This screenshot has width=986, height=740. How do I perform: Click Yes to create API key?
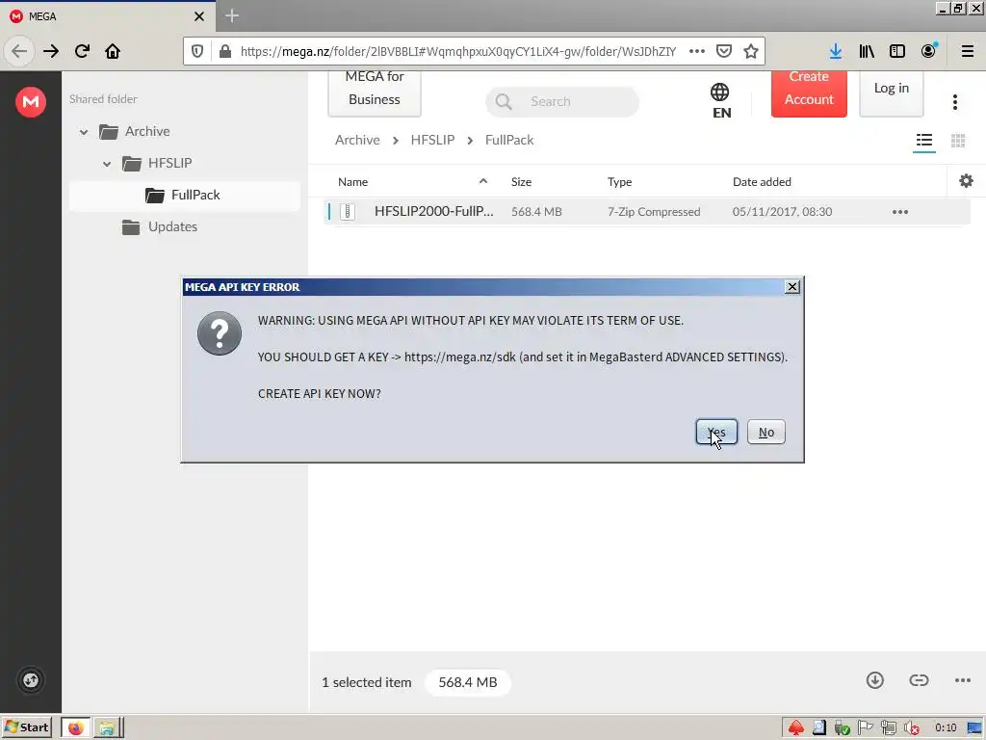(x=716, y=432)
